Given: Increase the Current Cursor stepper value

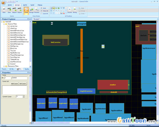Looking at the screenshot, I should 24,96.
